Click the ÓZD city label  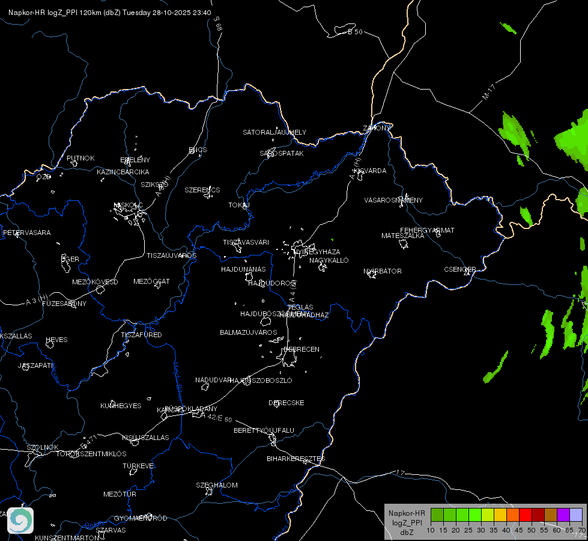(x=43, y=177)
